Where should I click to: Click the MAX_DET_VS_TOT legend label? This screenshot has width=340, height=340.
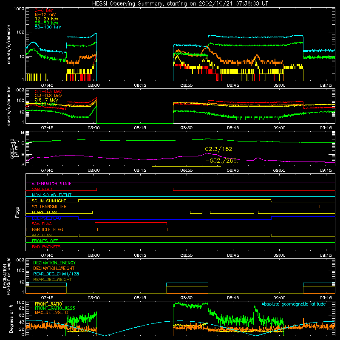(x=53, y=312)
